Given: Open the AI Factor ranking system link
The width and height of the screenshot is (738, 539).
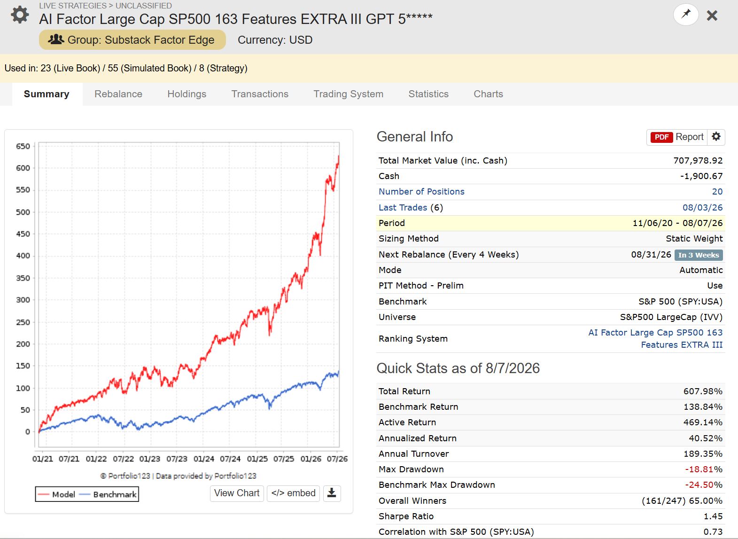Looking at the screenshot, I should point(655,339).
